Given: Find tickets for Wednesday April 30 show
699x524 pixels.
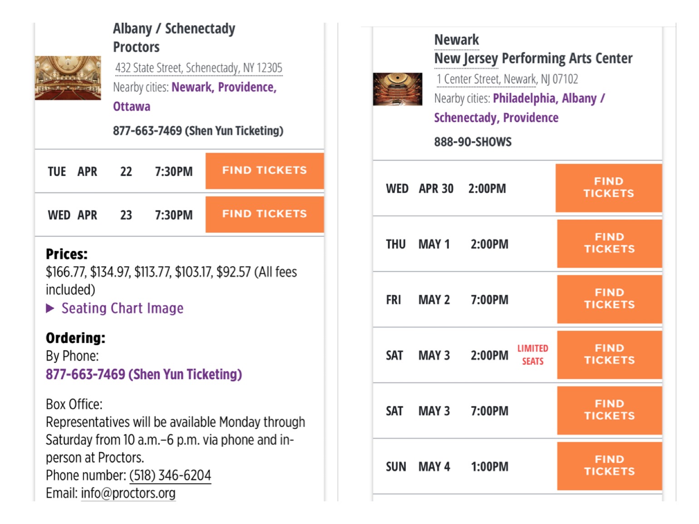Looking at the screenshot, I should click(608, 188).
